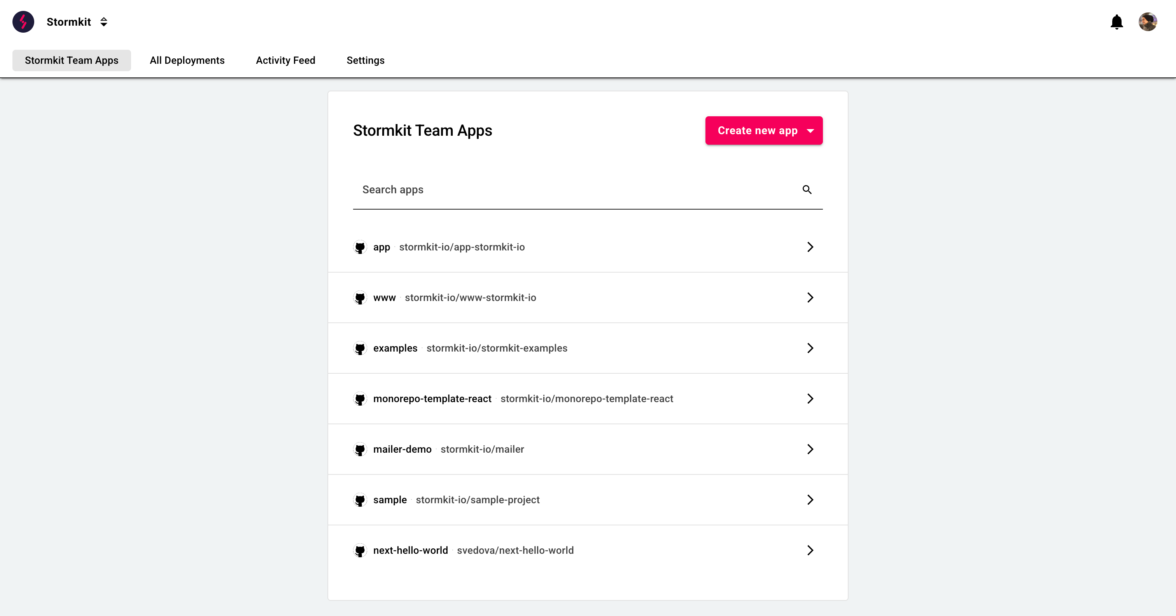Click the GitHub icon next to www
Screen dimensions: 1176x616
click(360, 298)
